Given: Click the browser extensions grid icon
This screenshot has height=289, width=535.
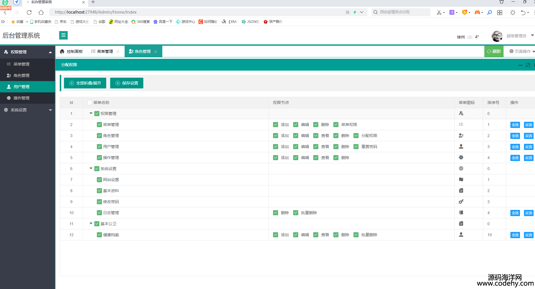Looking at the screenshot, I should point(500,12).
